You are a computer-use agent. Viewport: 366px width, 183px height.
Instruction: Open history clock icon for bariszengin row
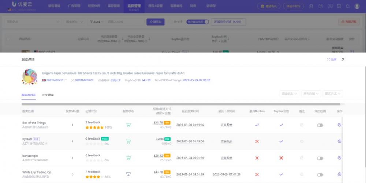pyautogui.click(x=339, y=158)
